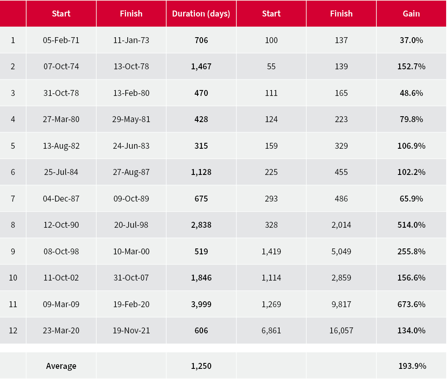Select the finish date 13-Oct-78
The image size is (447, 379).
pos(131,66)
